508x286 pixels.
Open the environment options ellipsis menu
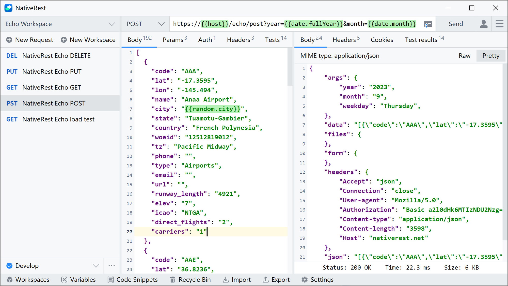[x=112, y=266]
